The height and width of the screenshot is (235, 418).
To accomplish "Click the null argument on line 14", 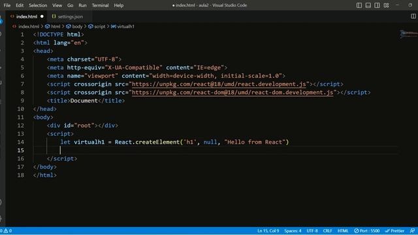I will click(x=210, y=142).
